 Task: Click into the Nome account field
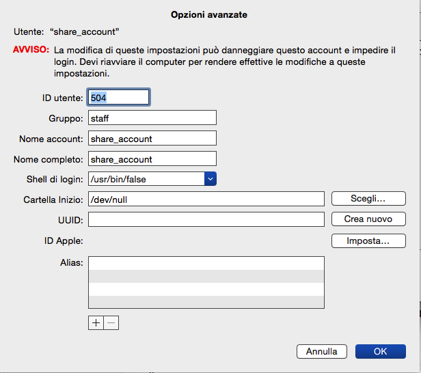click(x=152, y=138)
